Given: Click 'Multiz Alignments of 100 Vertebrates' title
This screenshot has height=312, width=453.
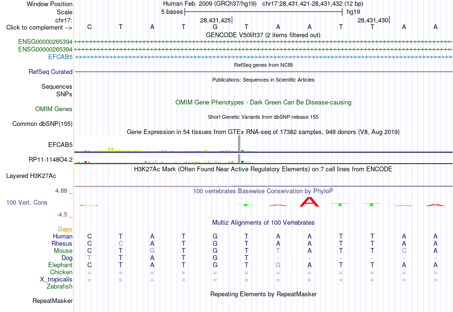Looking at the screenshot, I should (x=263, y=223).
